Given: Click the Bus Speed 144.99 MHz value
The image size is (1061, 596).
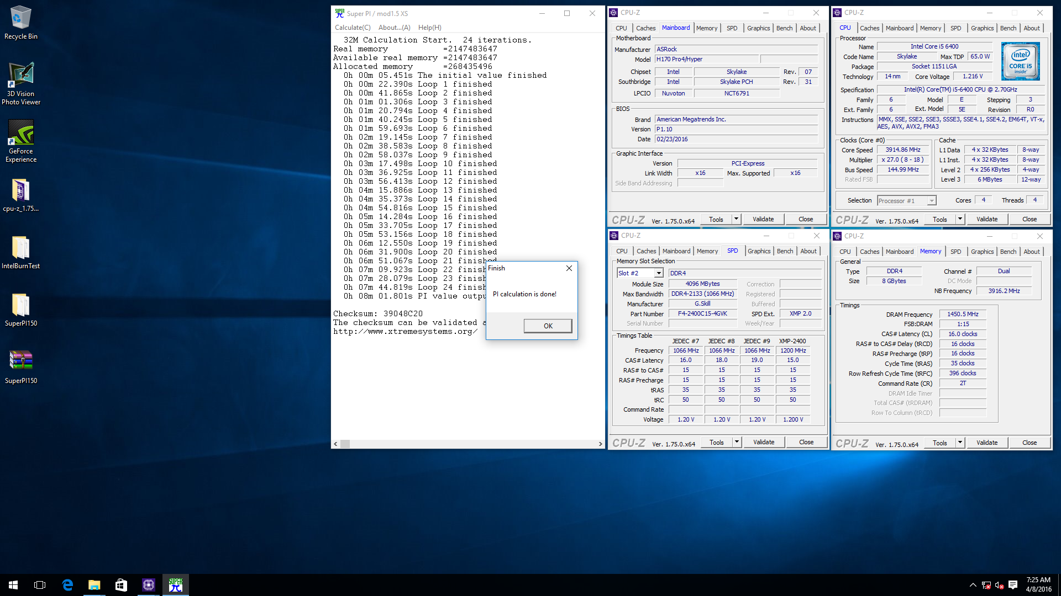Looking at the screenshot, I should [x=903, y=170].
